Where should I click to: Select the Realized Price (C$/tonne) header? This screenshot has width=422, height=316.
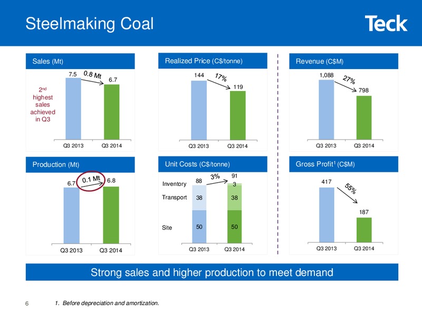pyautogui.click(x=213, y=61)
